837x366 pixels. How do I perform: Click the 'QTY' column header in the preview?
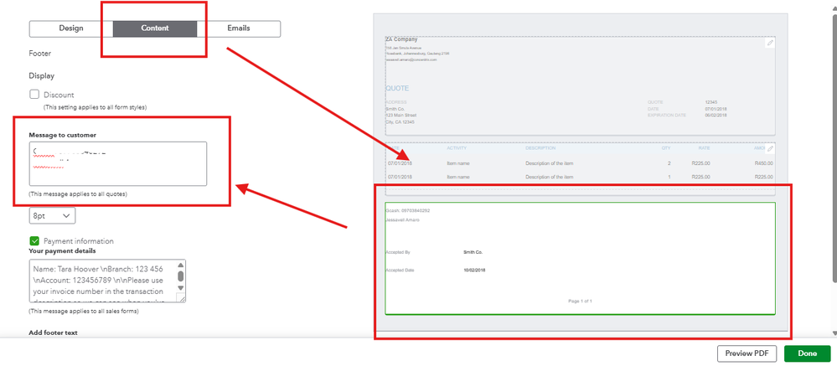coord(666,148)
